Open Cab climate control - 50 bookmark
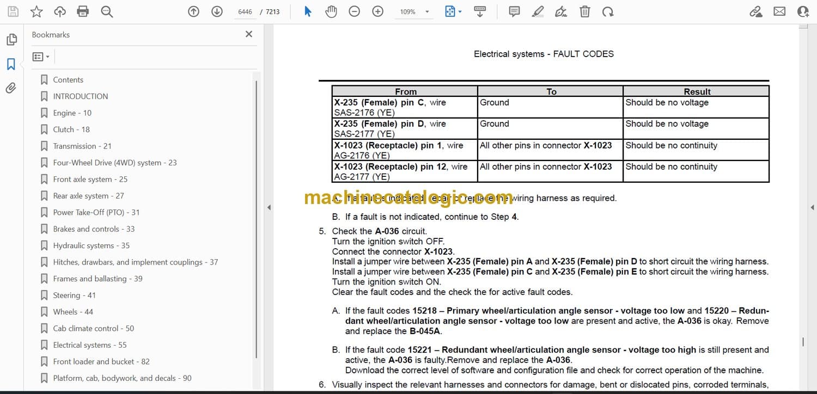817x394 pixels. click(94, 329)
